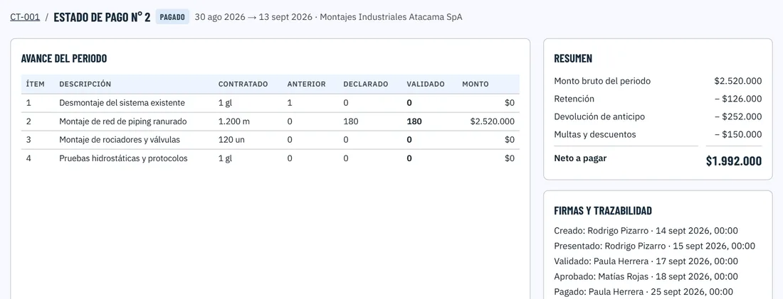
Task: Click the PAGADO status badge
Action: [172, 17]
